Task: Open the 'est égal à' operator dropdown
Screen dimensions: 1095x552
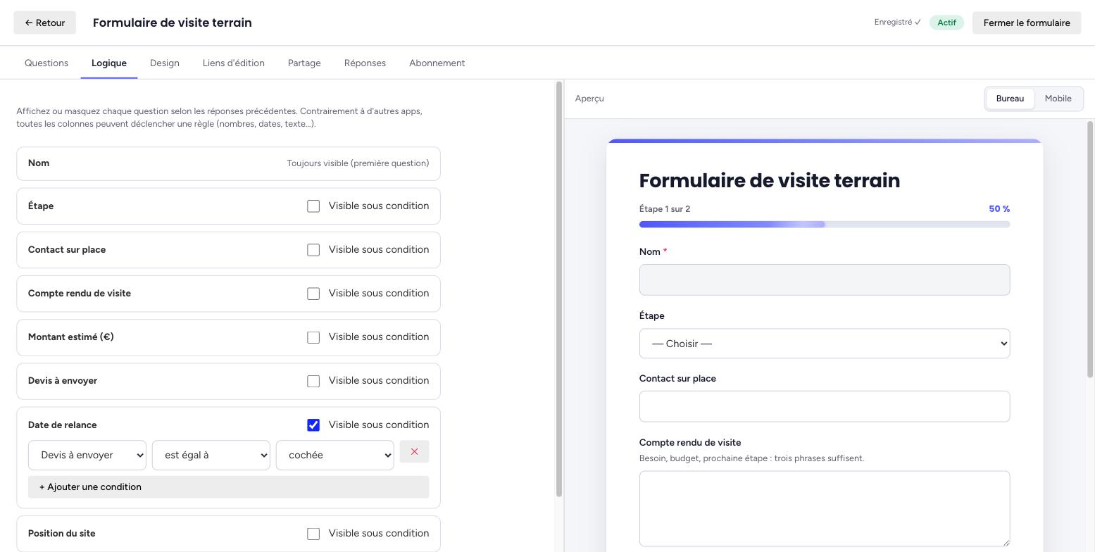Action: click(211, 455)
